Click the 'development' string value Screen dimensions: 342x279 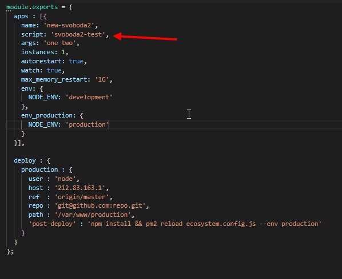(89, 98)
